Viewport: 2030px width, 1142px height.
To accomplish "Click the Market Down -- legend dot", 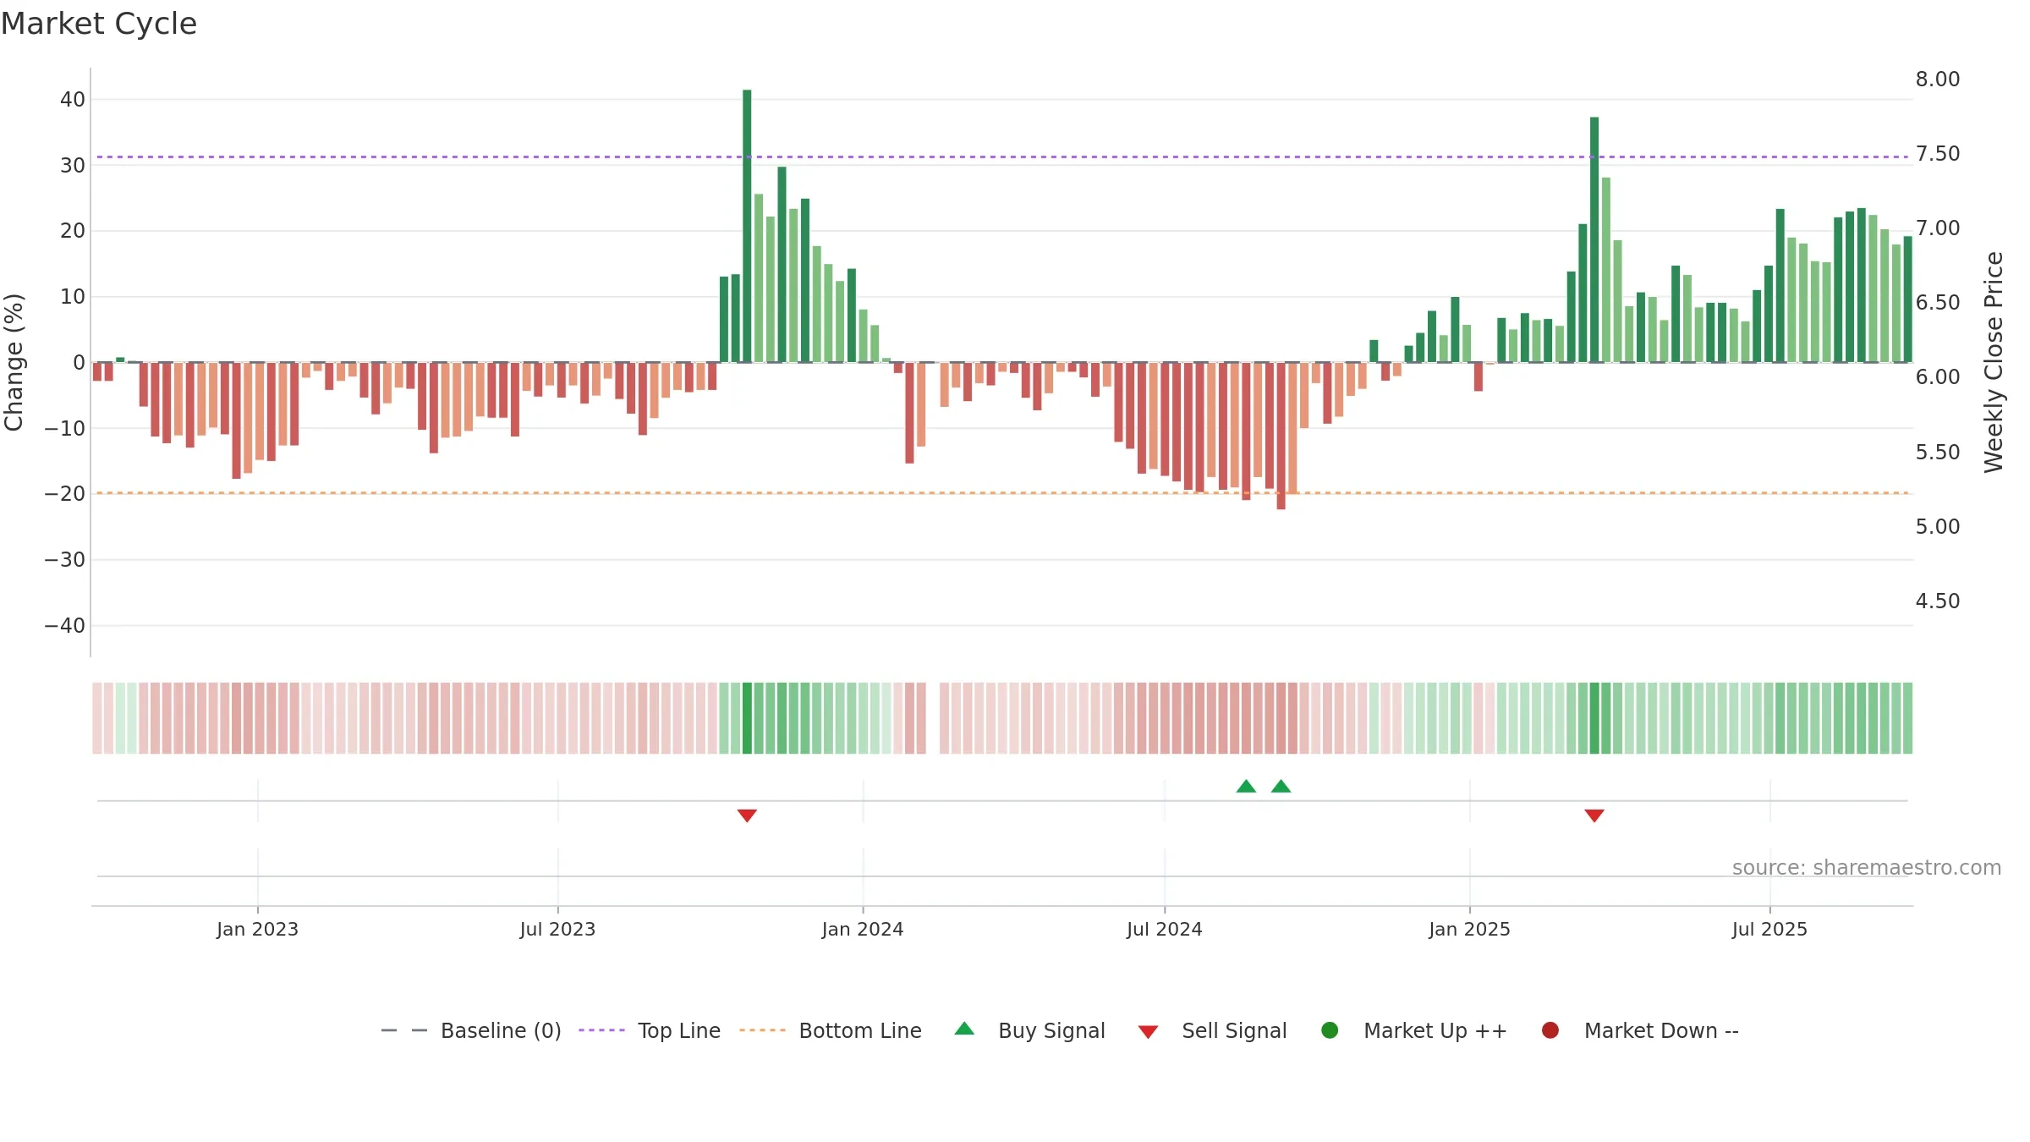I will (x=1550, y=1030).
